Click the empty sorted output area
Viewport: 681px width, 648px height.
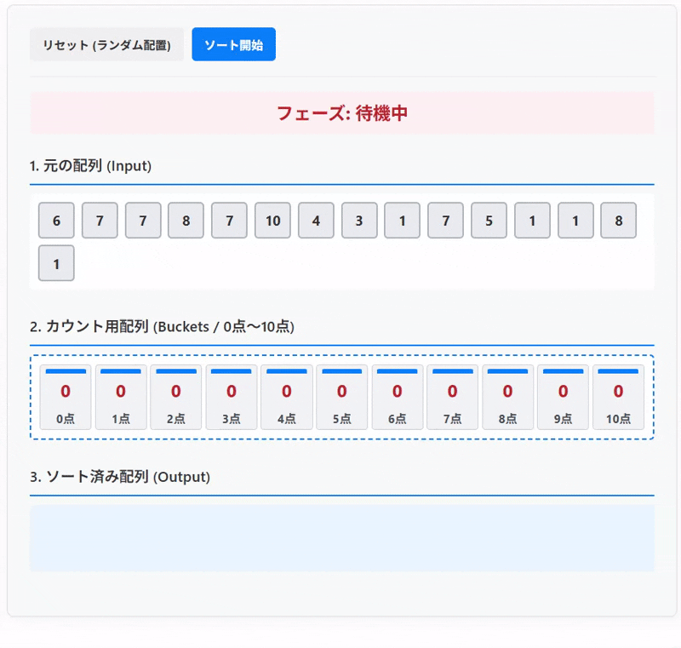point(340,537)
